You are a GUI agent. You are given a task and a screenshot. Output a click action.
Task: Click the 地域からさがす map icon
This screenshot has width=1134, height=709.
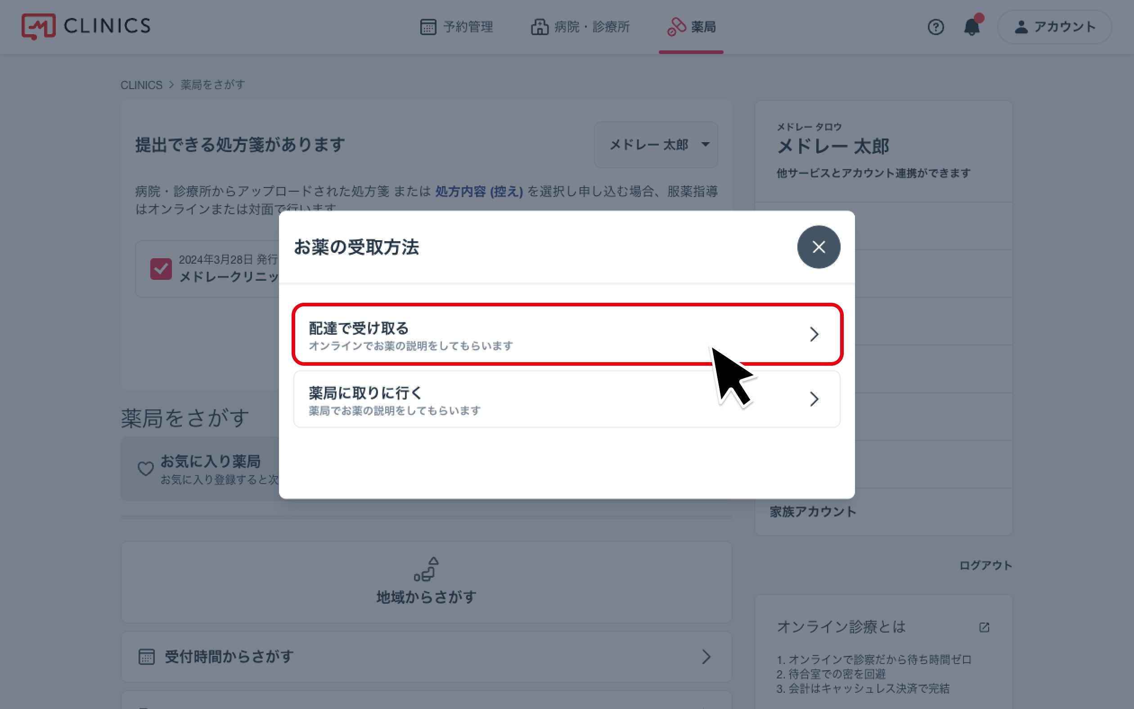pyautogui.click(x=426, y=569)
